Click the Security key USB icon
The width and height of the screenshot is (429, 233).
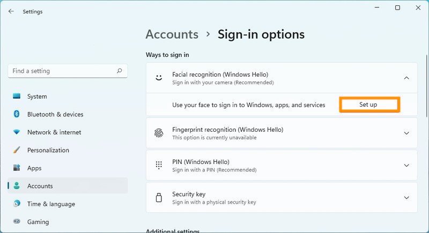[159, 198]
